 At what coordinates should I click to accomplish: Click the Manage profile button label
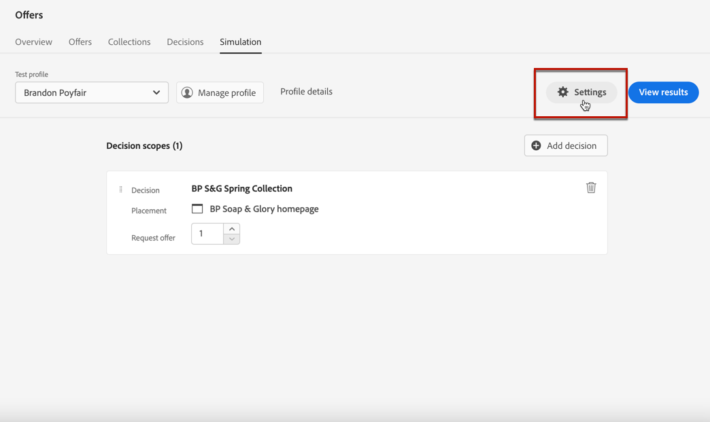coord(226,92)
